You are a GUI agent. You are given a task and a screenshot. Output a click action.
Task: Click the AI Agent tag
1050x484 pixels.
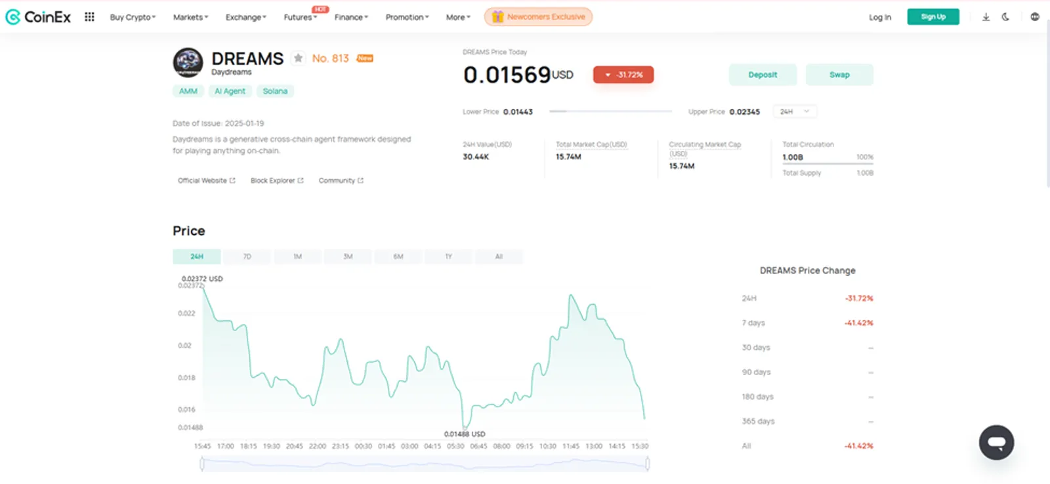[x=230, y=91]
